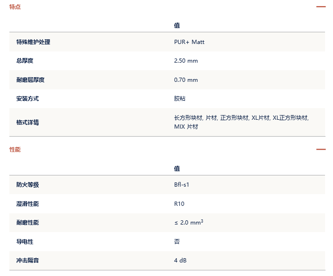Select the 总厚度 row label
This screenshot has height=276, width=333.
pos(25,61)
